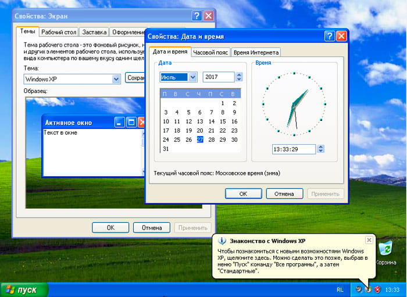This screenshot has width=407, height=297.
Task: Increase the year with the up arrow
Action: (239, 74)
